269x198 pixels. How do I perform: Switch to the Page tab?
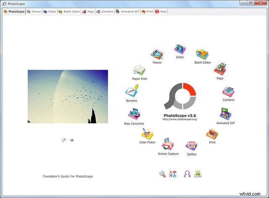[87, 12]
